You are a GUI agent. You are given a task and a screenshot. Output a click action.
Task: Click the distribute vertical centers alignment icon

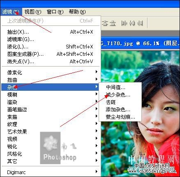click(x=105, y=23)
